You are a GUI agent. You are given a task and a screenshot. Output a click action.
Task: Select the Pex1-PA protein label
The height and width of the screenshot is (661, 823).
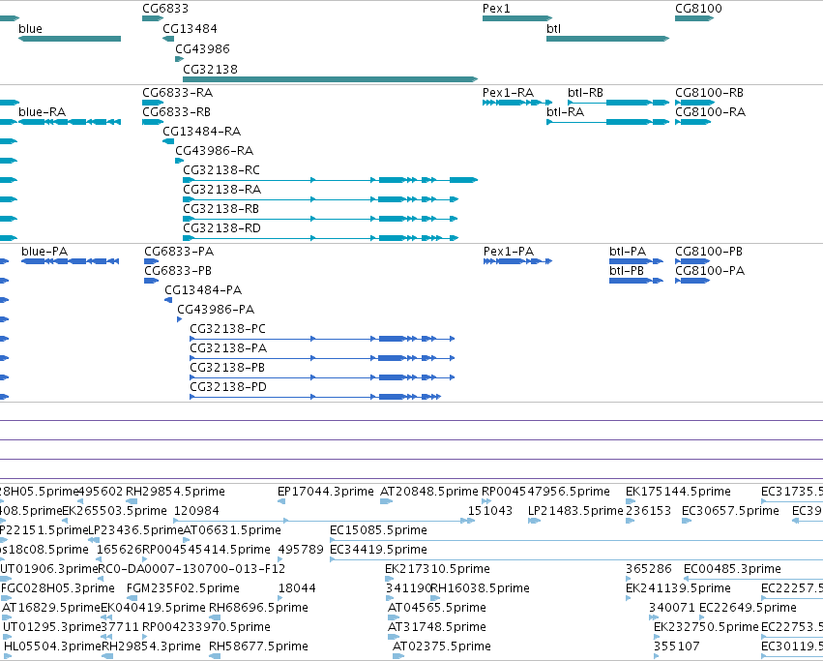pyautogui.click(x=509, y=252)
